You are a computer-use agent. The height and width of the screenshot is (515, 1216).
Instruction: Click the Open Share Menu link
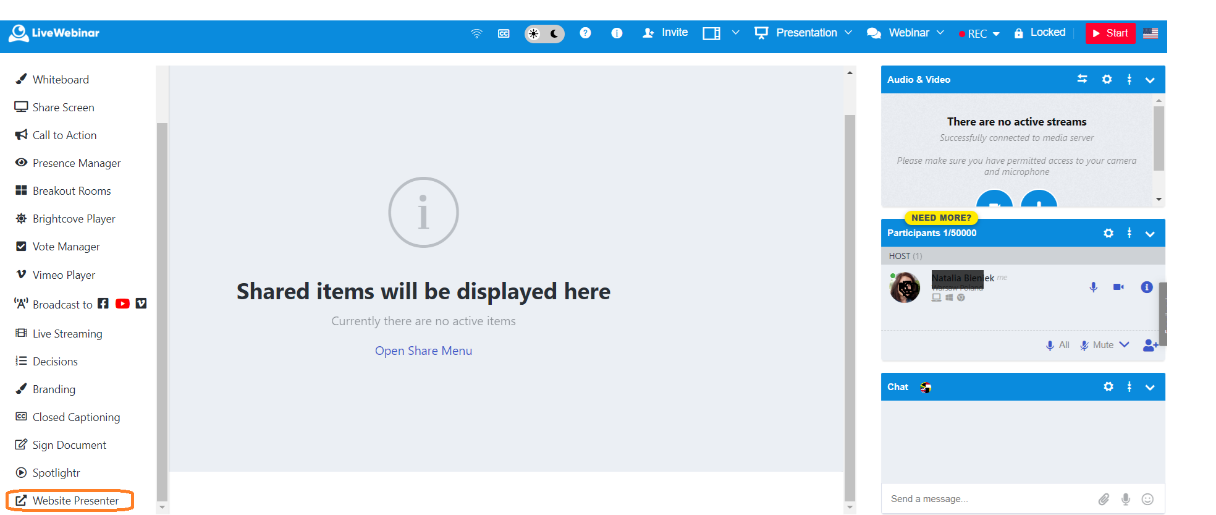click(x=423, y=351)
